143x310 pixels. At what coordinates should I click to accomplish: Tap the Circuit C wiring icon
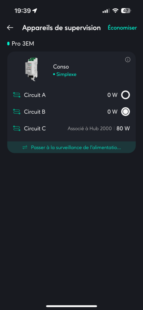point(17,129)
